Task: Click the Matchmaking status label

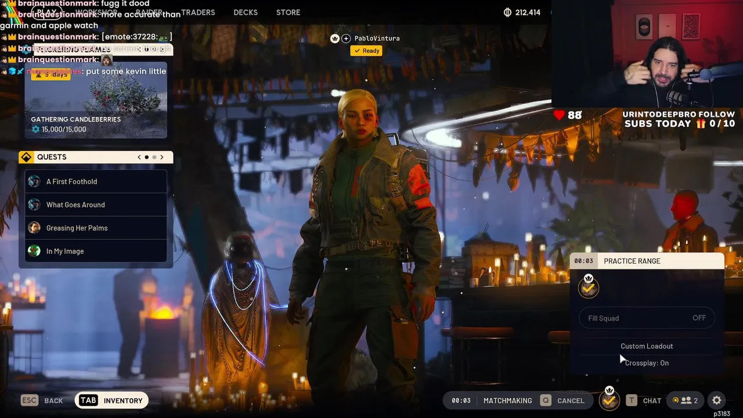Action: click(x=507, y=401)
